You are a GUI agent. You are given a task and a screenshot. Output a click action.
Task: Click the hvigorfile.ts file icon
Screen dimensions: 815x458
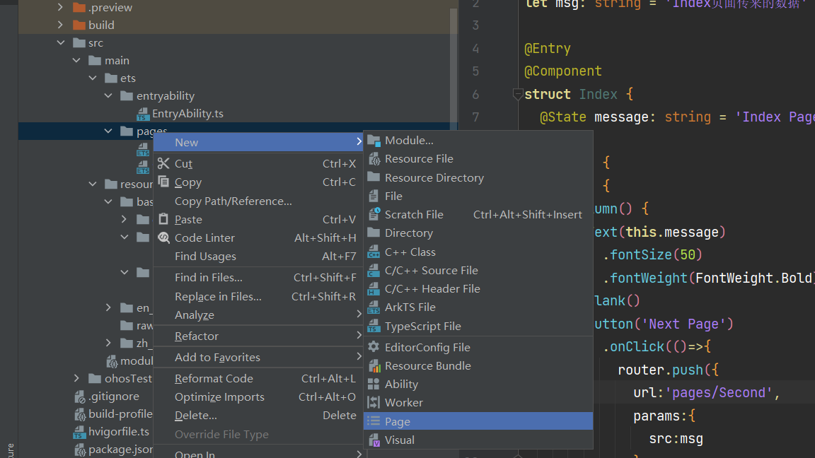(x=79, y=432)
